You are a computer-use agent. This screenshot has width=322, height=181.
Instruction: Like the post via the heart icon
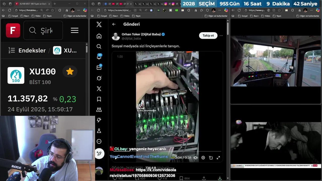coord(159,178)
